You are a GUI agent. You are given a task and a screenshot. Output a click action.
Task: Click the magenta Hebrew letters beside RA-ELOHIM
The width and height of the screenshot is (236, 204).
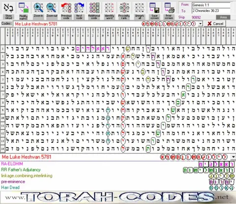tap(216, 164)
